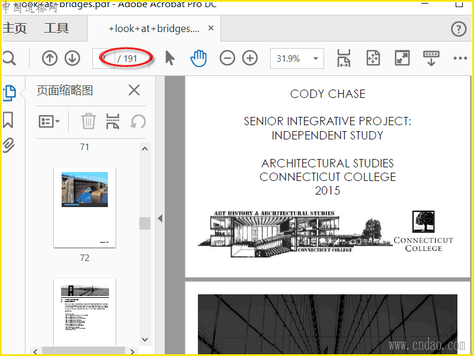474x356 pixels.
Task: Click the CODY CHASE title text
Action: click(x=328, y=94)
